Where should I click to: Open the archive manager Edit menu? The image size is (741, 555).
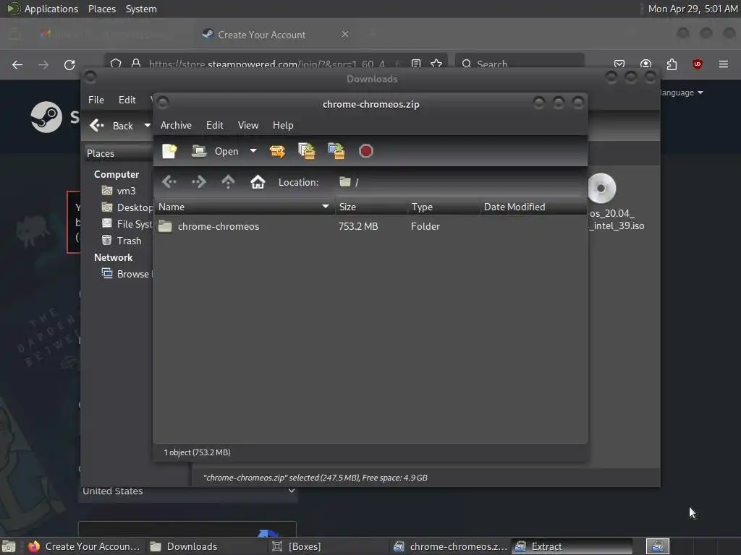(214, 125)
